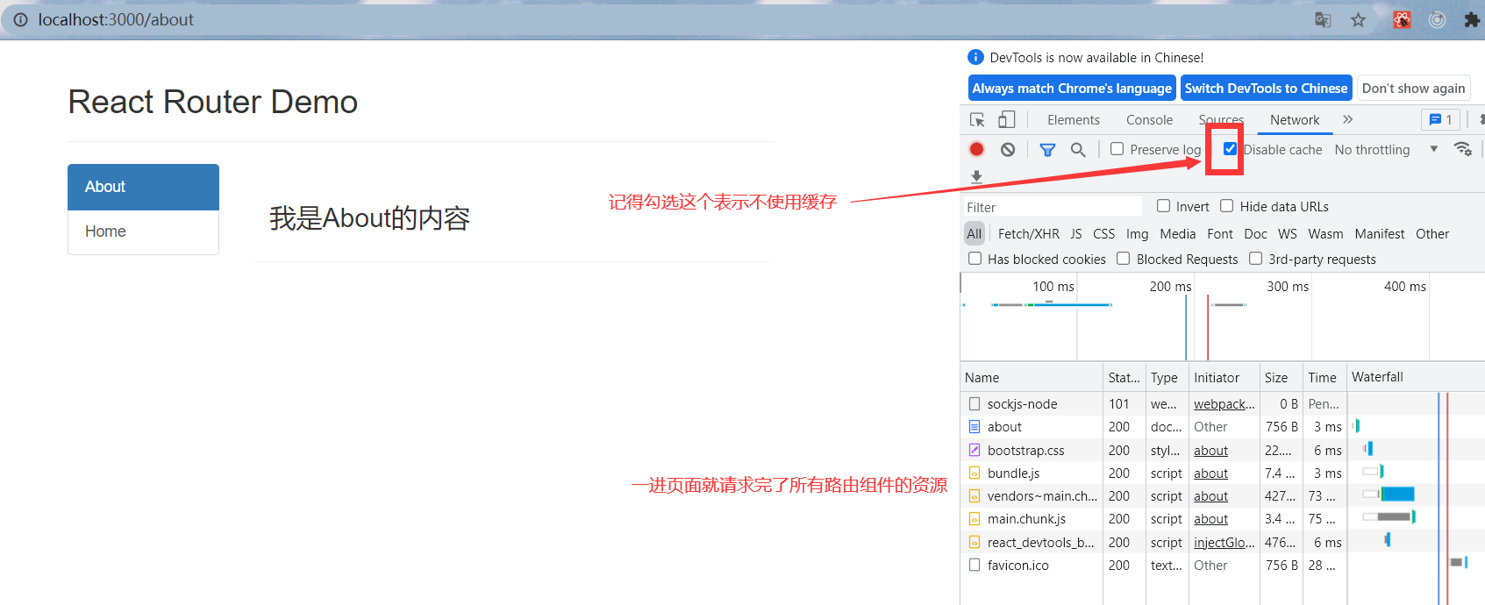Open the injectGlo... initiator link
Image resolution: width=1485 pixels, height=605 pixels.
1224,543
